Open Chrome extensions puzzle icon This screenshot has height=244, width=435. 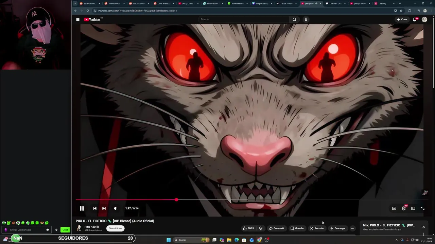tap(410, 11)
